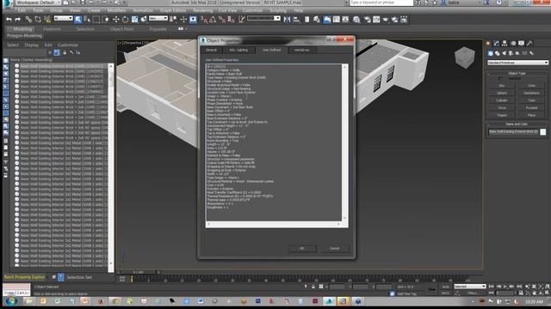
Task: Switch to the General tab
Action: (211, 50)
